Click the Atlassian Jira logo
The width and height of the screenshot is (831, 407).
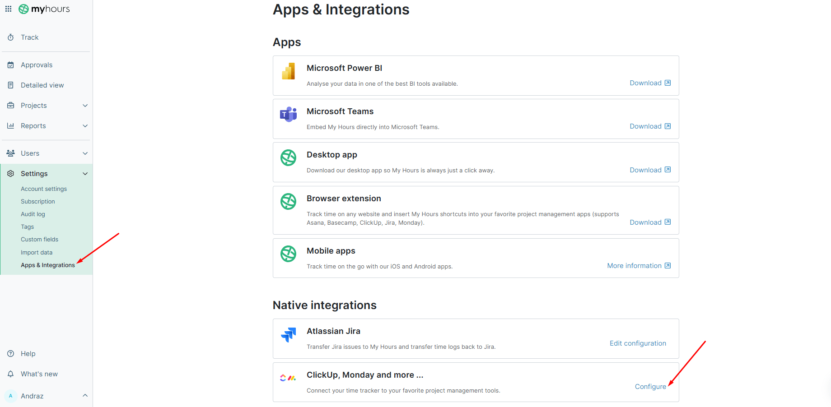click(x=289, y=335)
